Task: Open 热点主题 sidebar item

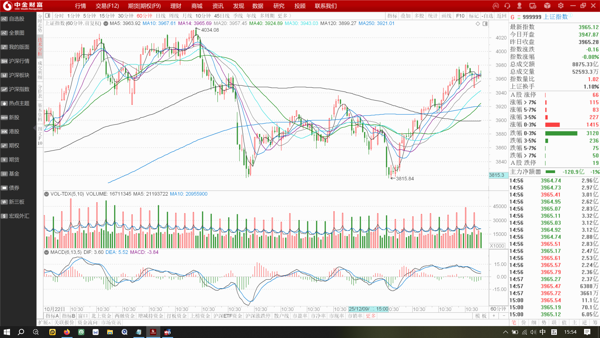Action: [x=19, y=103]
